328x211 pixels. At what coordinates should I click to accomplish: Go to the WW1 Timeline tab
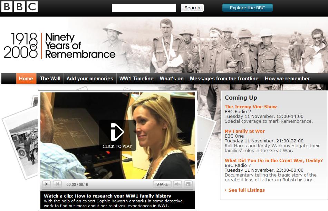pyautogui.click(x=136, y=79)
